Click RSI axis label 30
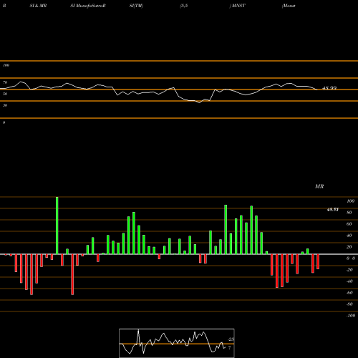This screenshot has height=358, width=358. (5, 105)
